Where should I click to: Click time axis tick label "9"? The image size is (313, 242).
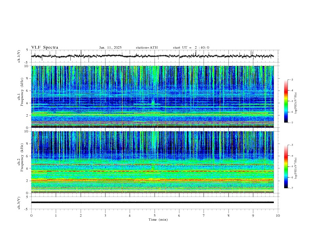coord(253,216)
